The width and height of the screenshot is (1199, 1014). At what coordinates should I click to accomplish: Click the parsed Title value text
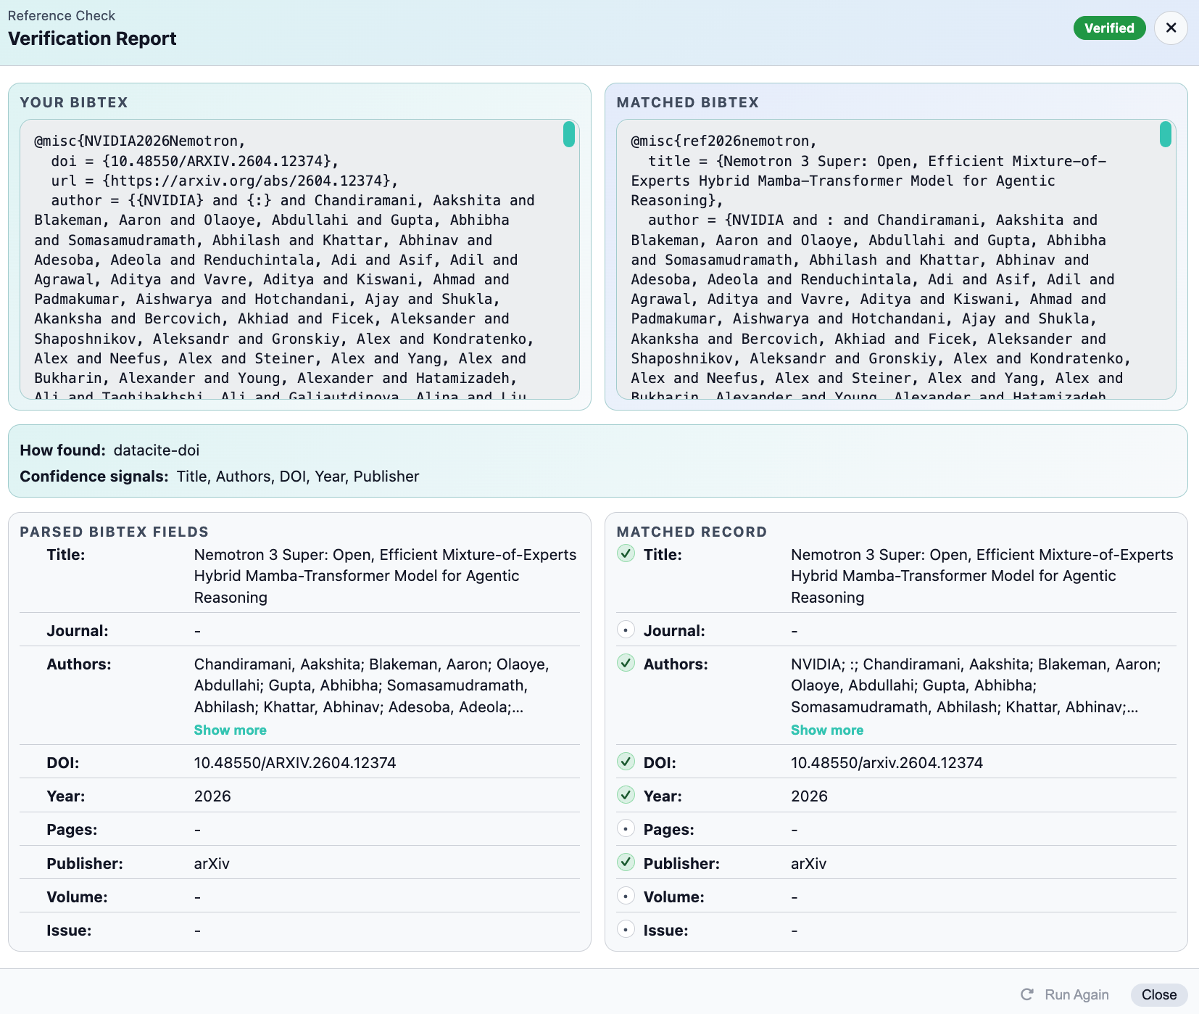coord(385,576)
